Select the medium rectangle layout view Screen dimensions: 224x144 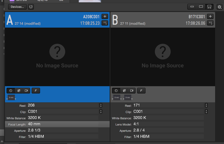click(201, 7)
